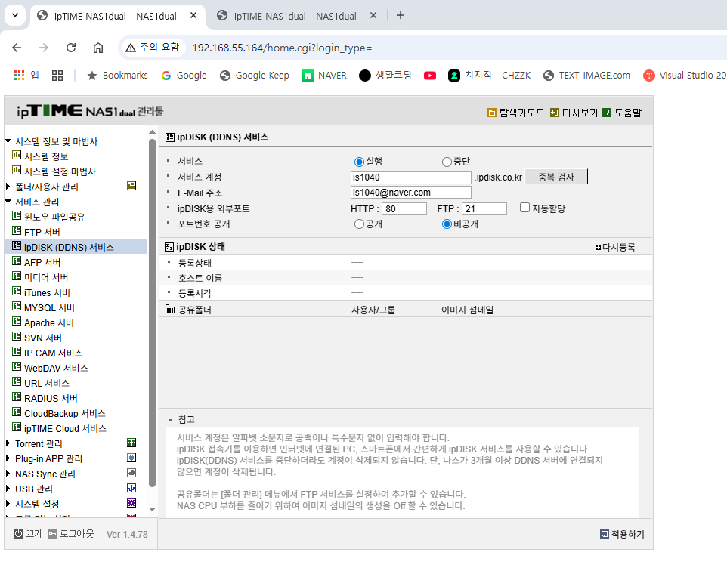Expand the Torrent 관리 tree node
This screenshot has width=727, height=574.
coord(8,443)
